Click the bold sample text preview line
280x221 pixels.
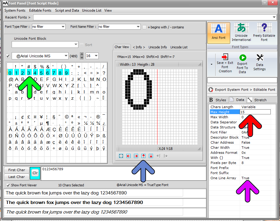[x=74, y=202]
